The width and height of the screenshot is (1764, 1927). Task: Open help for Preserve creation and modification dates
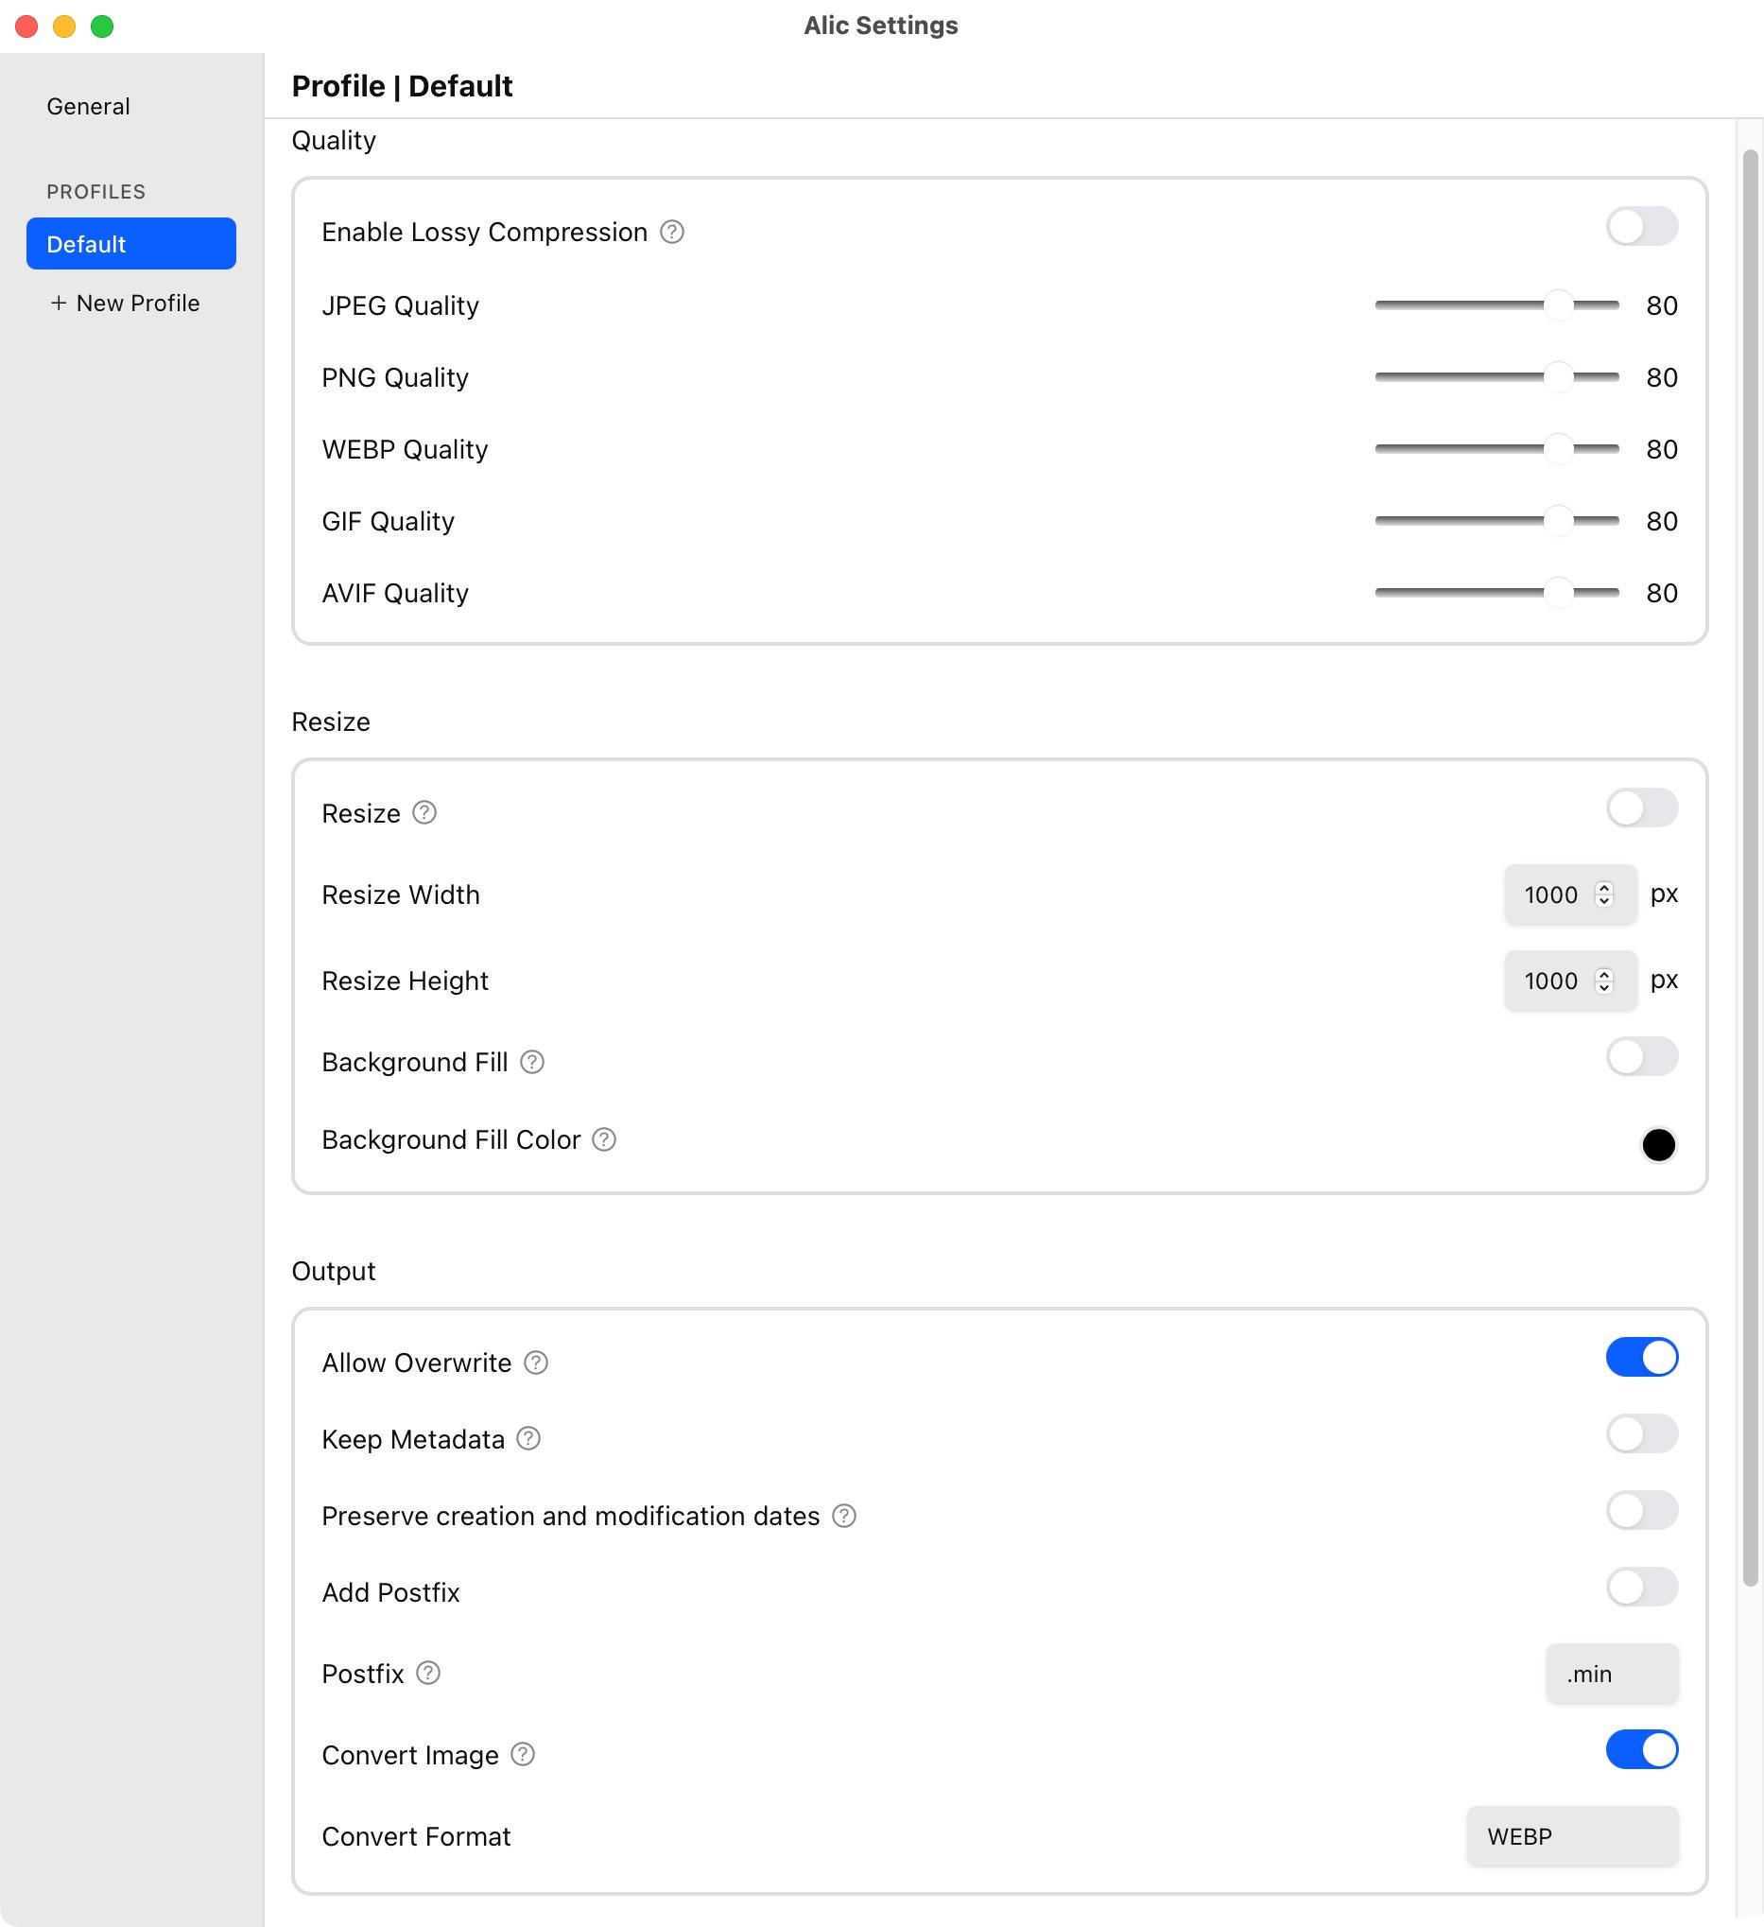[844, 1516]
